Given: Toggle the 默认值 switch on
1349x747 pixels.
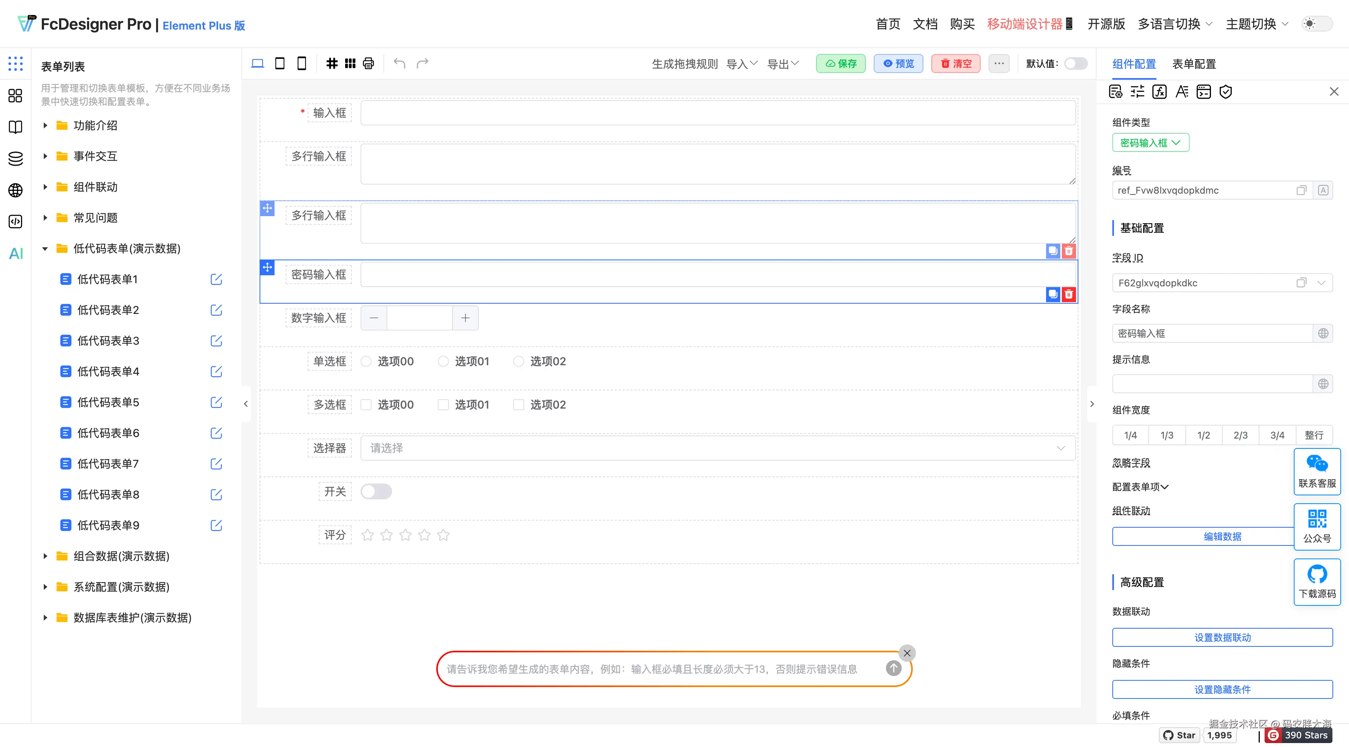Looking at the screenshot, I should (1076, 63).
